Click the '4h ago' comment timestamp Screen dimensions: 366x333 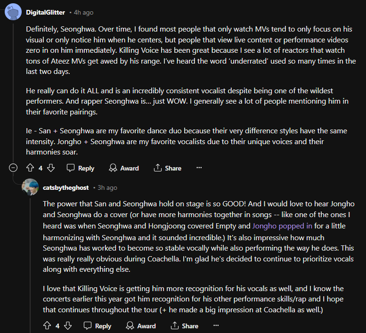(84, 12)
